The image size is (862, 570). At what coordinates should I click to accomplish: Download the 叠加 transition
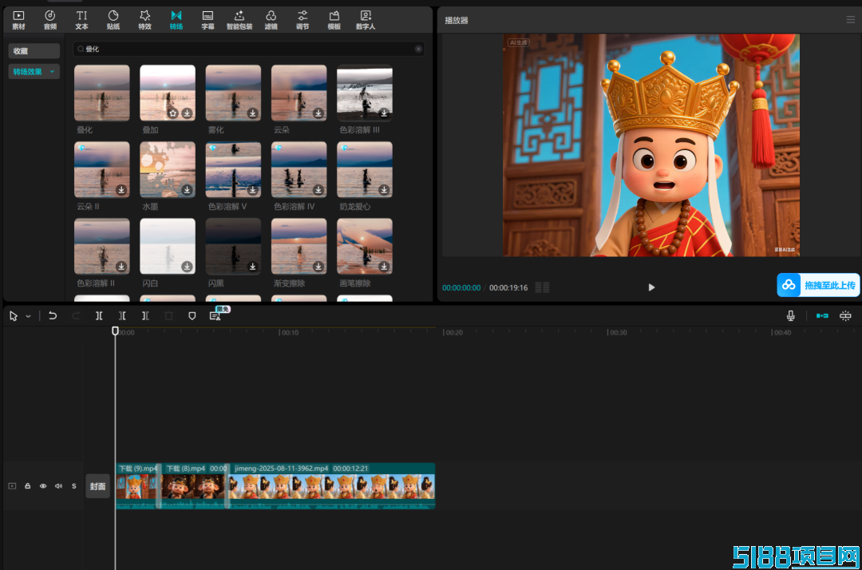click(187, 113)
